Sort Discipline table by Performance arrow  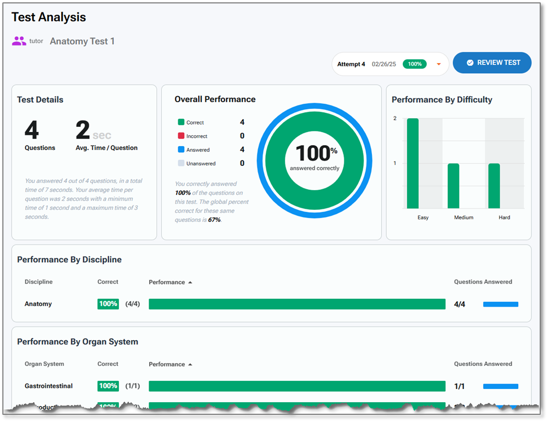(190, 282)
